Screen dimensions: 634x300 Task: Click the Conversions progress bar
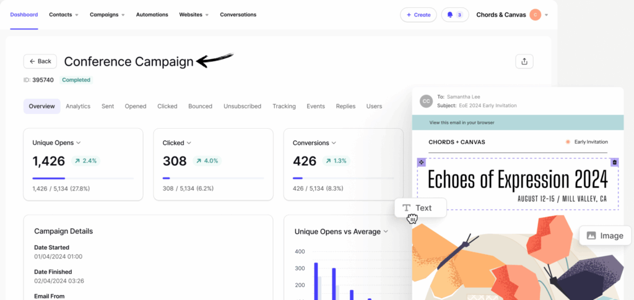pyautogui.click(x=343, y=178)
